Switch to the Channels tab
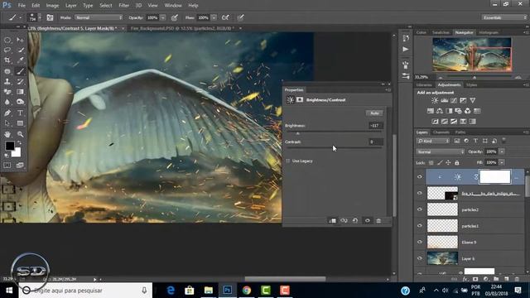Viewport: 530px width, 298px height. tap(441, 132)
